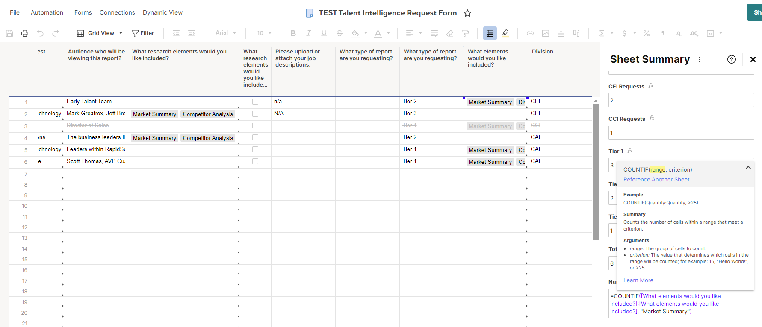Expand the fill color dropdown arrow
Screen dimensions: 762x327
tap(366, 33)
